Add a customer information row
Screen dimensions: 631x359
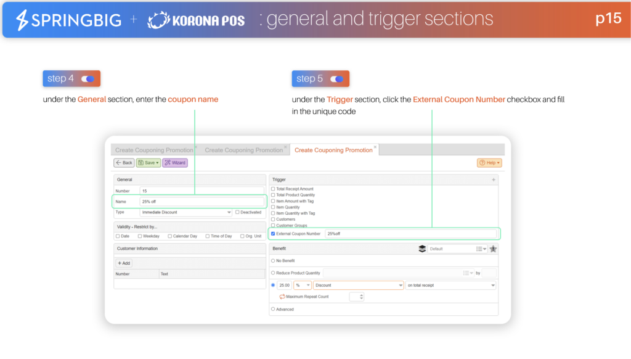124,263
